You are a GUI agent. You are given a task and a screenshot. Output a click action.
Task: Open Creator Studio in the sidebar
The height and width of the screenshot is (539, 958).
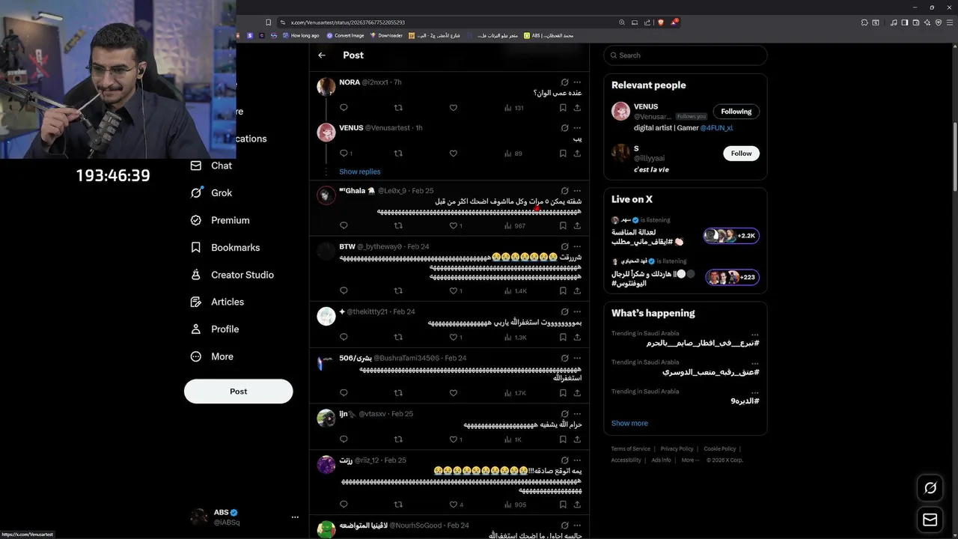pyautogui.click(x=232, y=275)
